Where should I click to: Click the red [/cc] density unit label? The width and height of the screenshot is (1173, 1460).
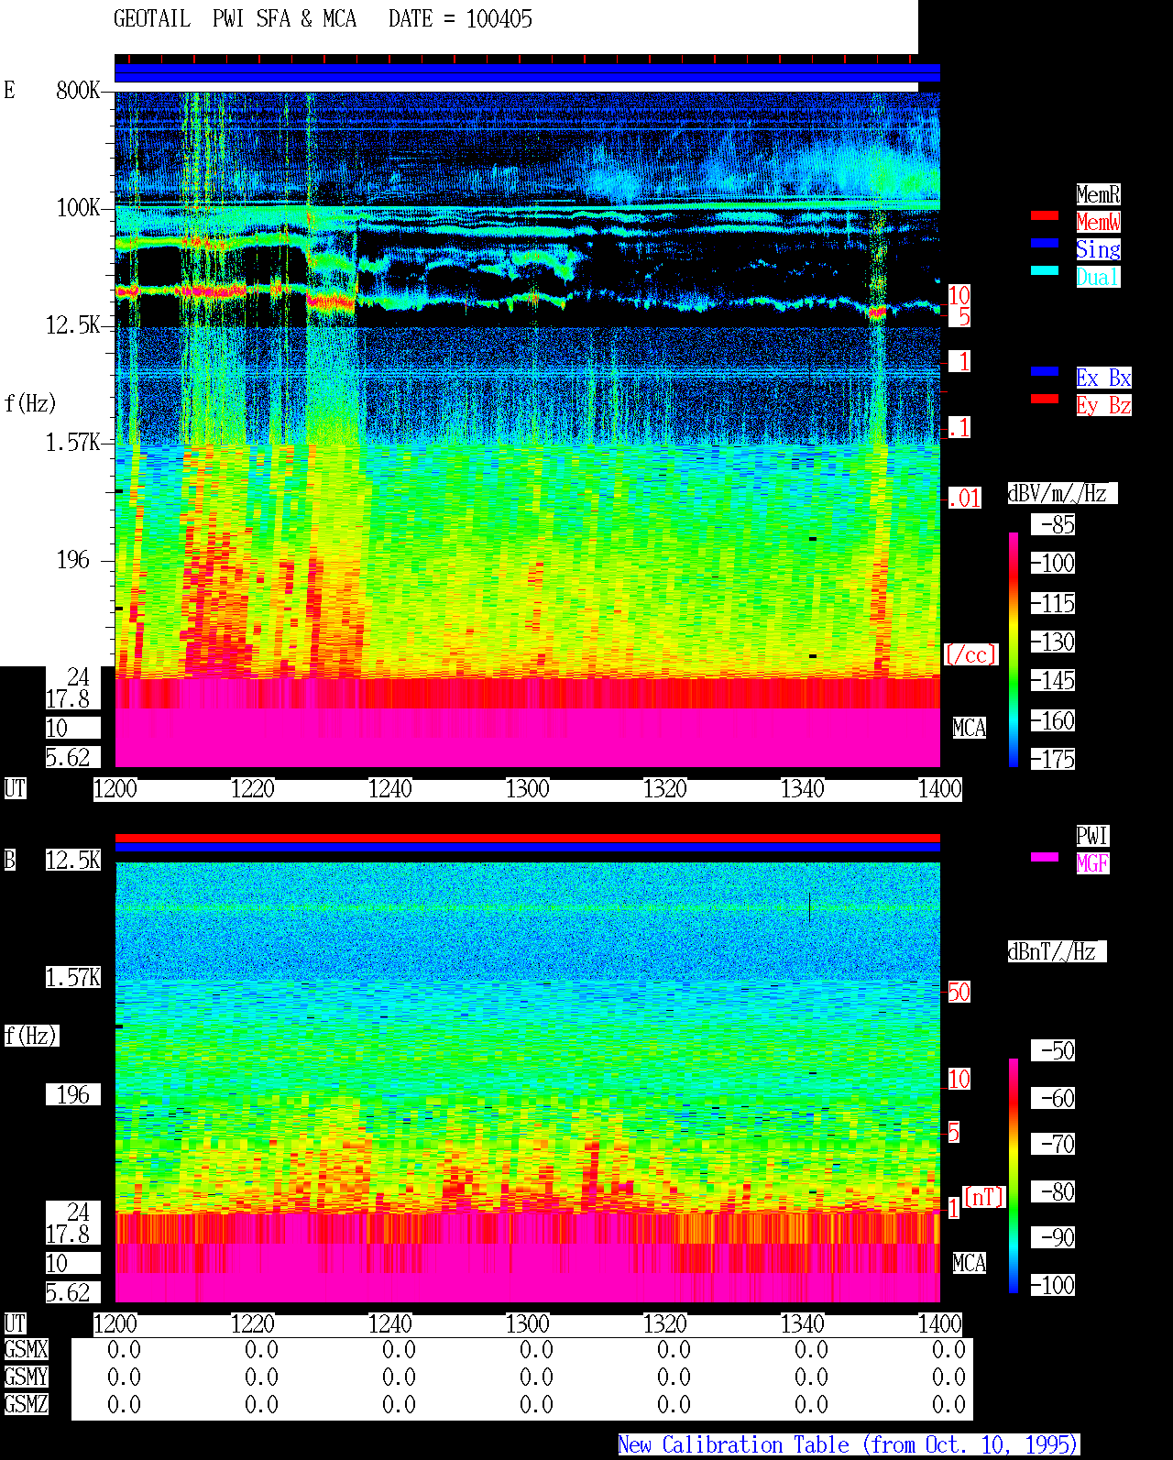[970, 654]
